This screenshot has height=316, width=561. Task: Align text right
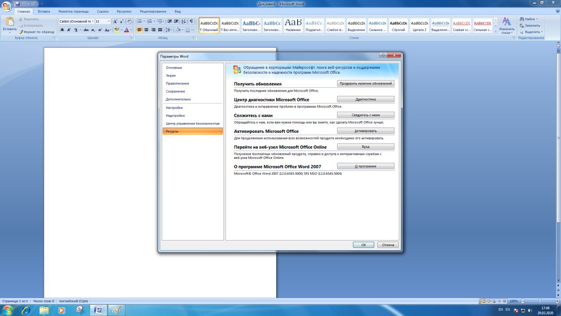[x=153, y=30]
